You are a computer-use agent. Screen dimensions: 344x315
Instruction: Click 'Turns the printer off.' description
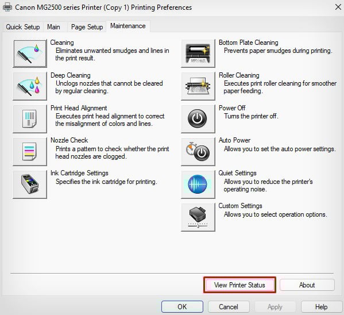tap(251, 116)
